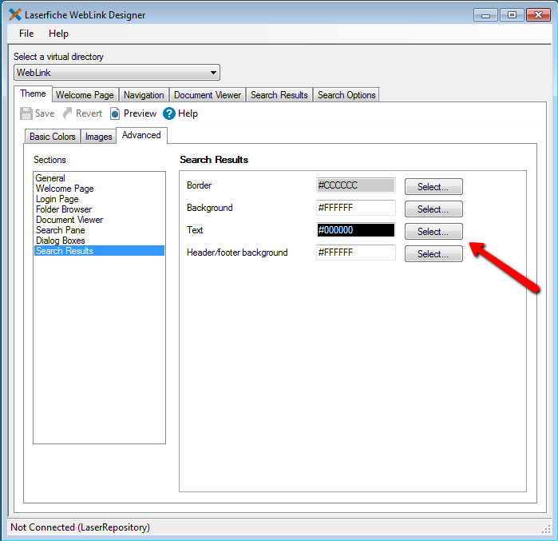
Task: Maximize the WebLink Designer window
Action: (x=512, y=15)
